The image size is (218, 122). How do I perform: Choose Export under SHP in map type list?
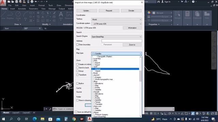tap(115, 69)
